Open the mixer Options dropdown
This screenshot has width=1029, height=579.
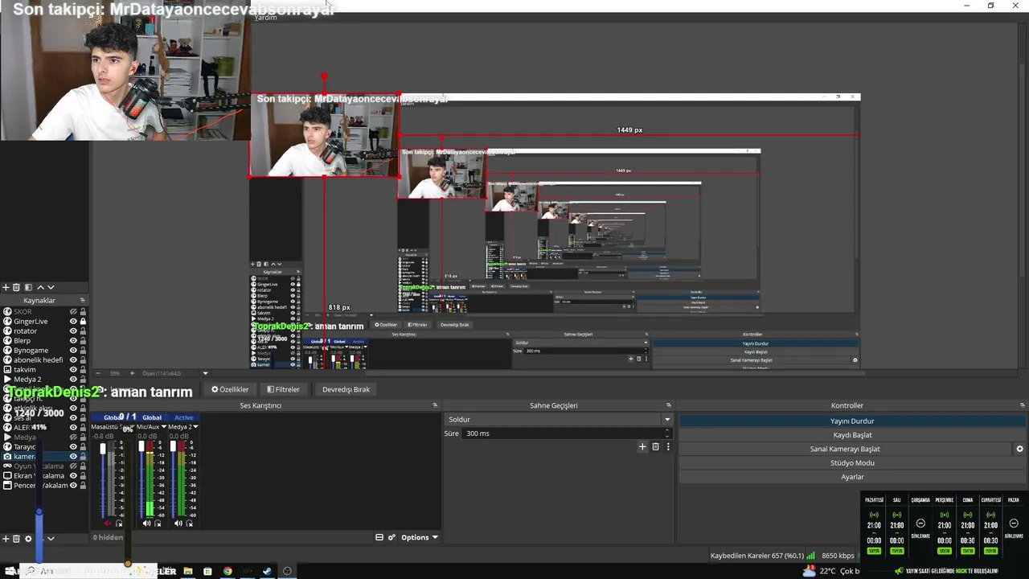pyautogui.click(x=420, y=537)
